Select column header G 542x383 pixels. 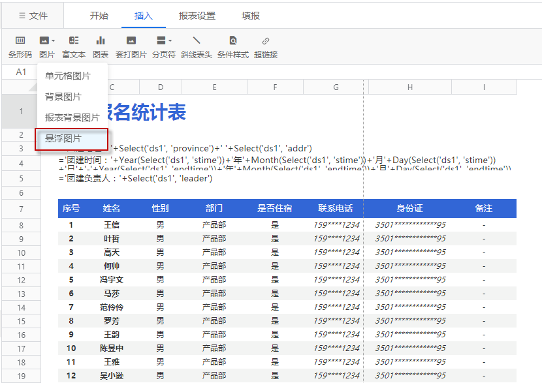[x=336, y=87]
